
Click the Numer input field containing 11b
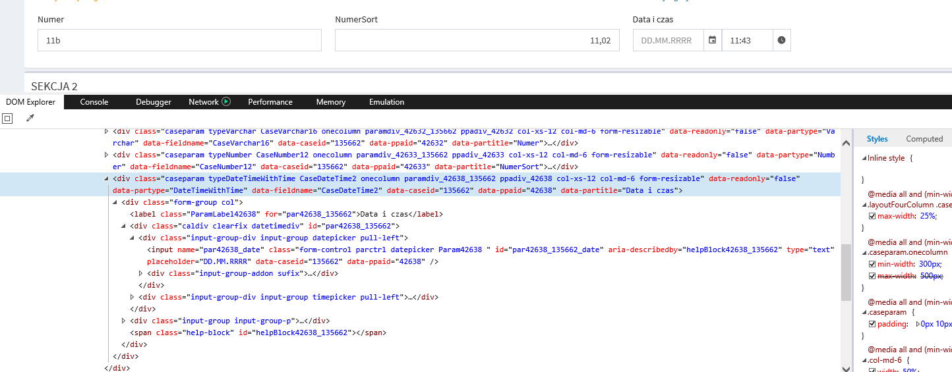tap(179, 40)
